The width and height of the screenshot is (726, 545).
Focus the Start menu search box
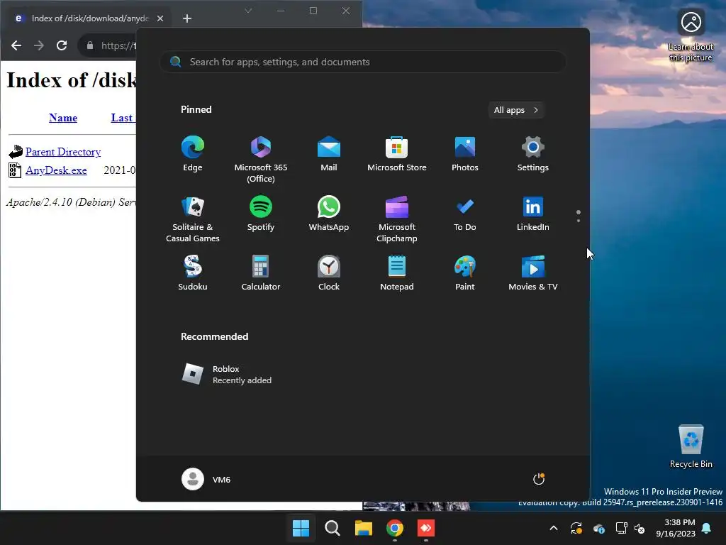(363, 62)
